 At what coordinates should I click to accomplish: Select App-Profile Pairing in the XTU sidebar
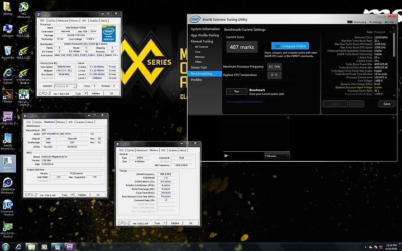click(204, 35)
